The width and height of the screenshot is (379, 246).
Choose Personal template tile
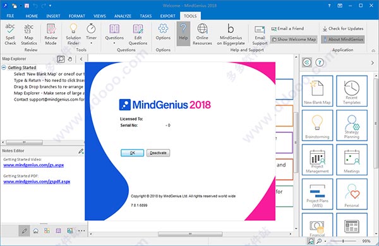tap(352, 194)
